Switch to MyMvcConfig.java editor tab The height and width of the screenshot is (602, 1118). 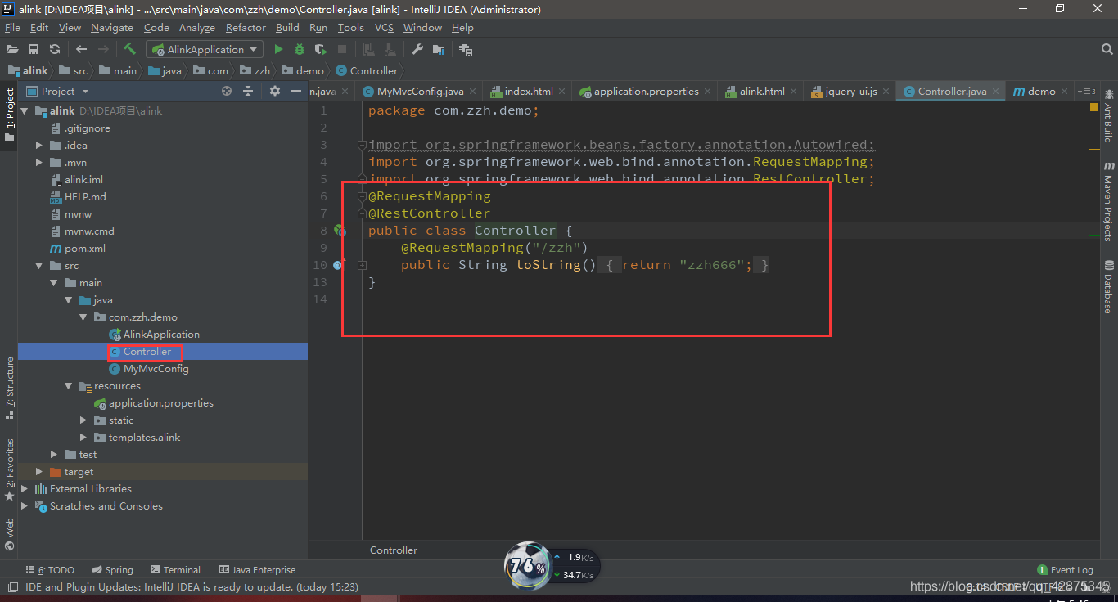(x=421, y=91)
